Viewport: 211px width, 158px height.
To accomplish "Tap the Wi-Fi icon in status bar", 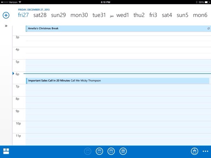I will coord(20,2).
